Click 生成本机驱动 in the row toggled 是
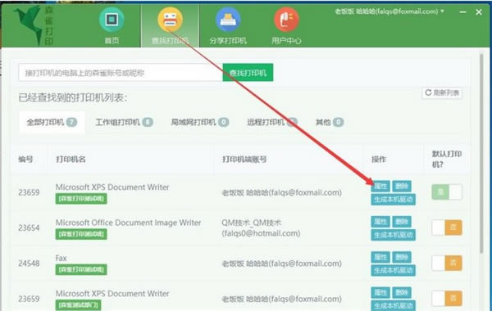Screen dimensions: 492x311 point(393,199)
